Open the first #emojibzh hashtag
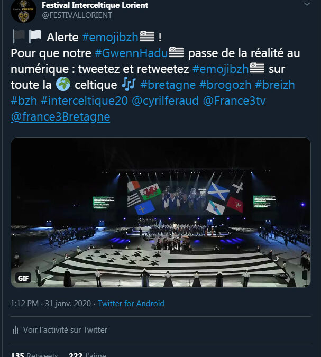 (x=111, y=36)
